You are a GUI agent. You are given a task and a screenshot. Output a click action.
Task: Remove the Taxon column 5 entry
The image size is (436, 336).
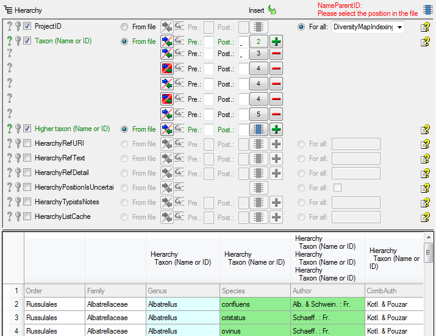(276, 114)
